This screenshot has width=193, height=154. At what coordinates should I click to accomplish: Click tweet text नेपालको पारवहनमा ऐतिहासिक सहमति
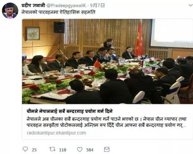pyautogui.click(x=58, y=12)
